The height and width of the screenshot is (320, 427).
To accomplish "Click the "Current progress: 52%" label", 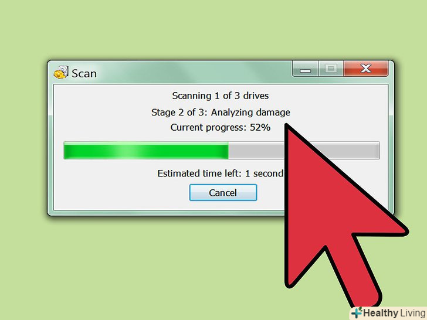I will (221, 127).
